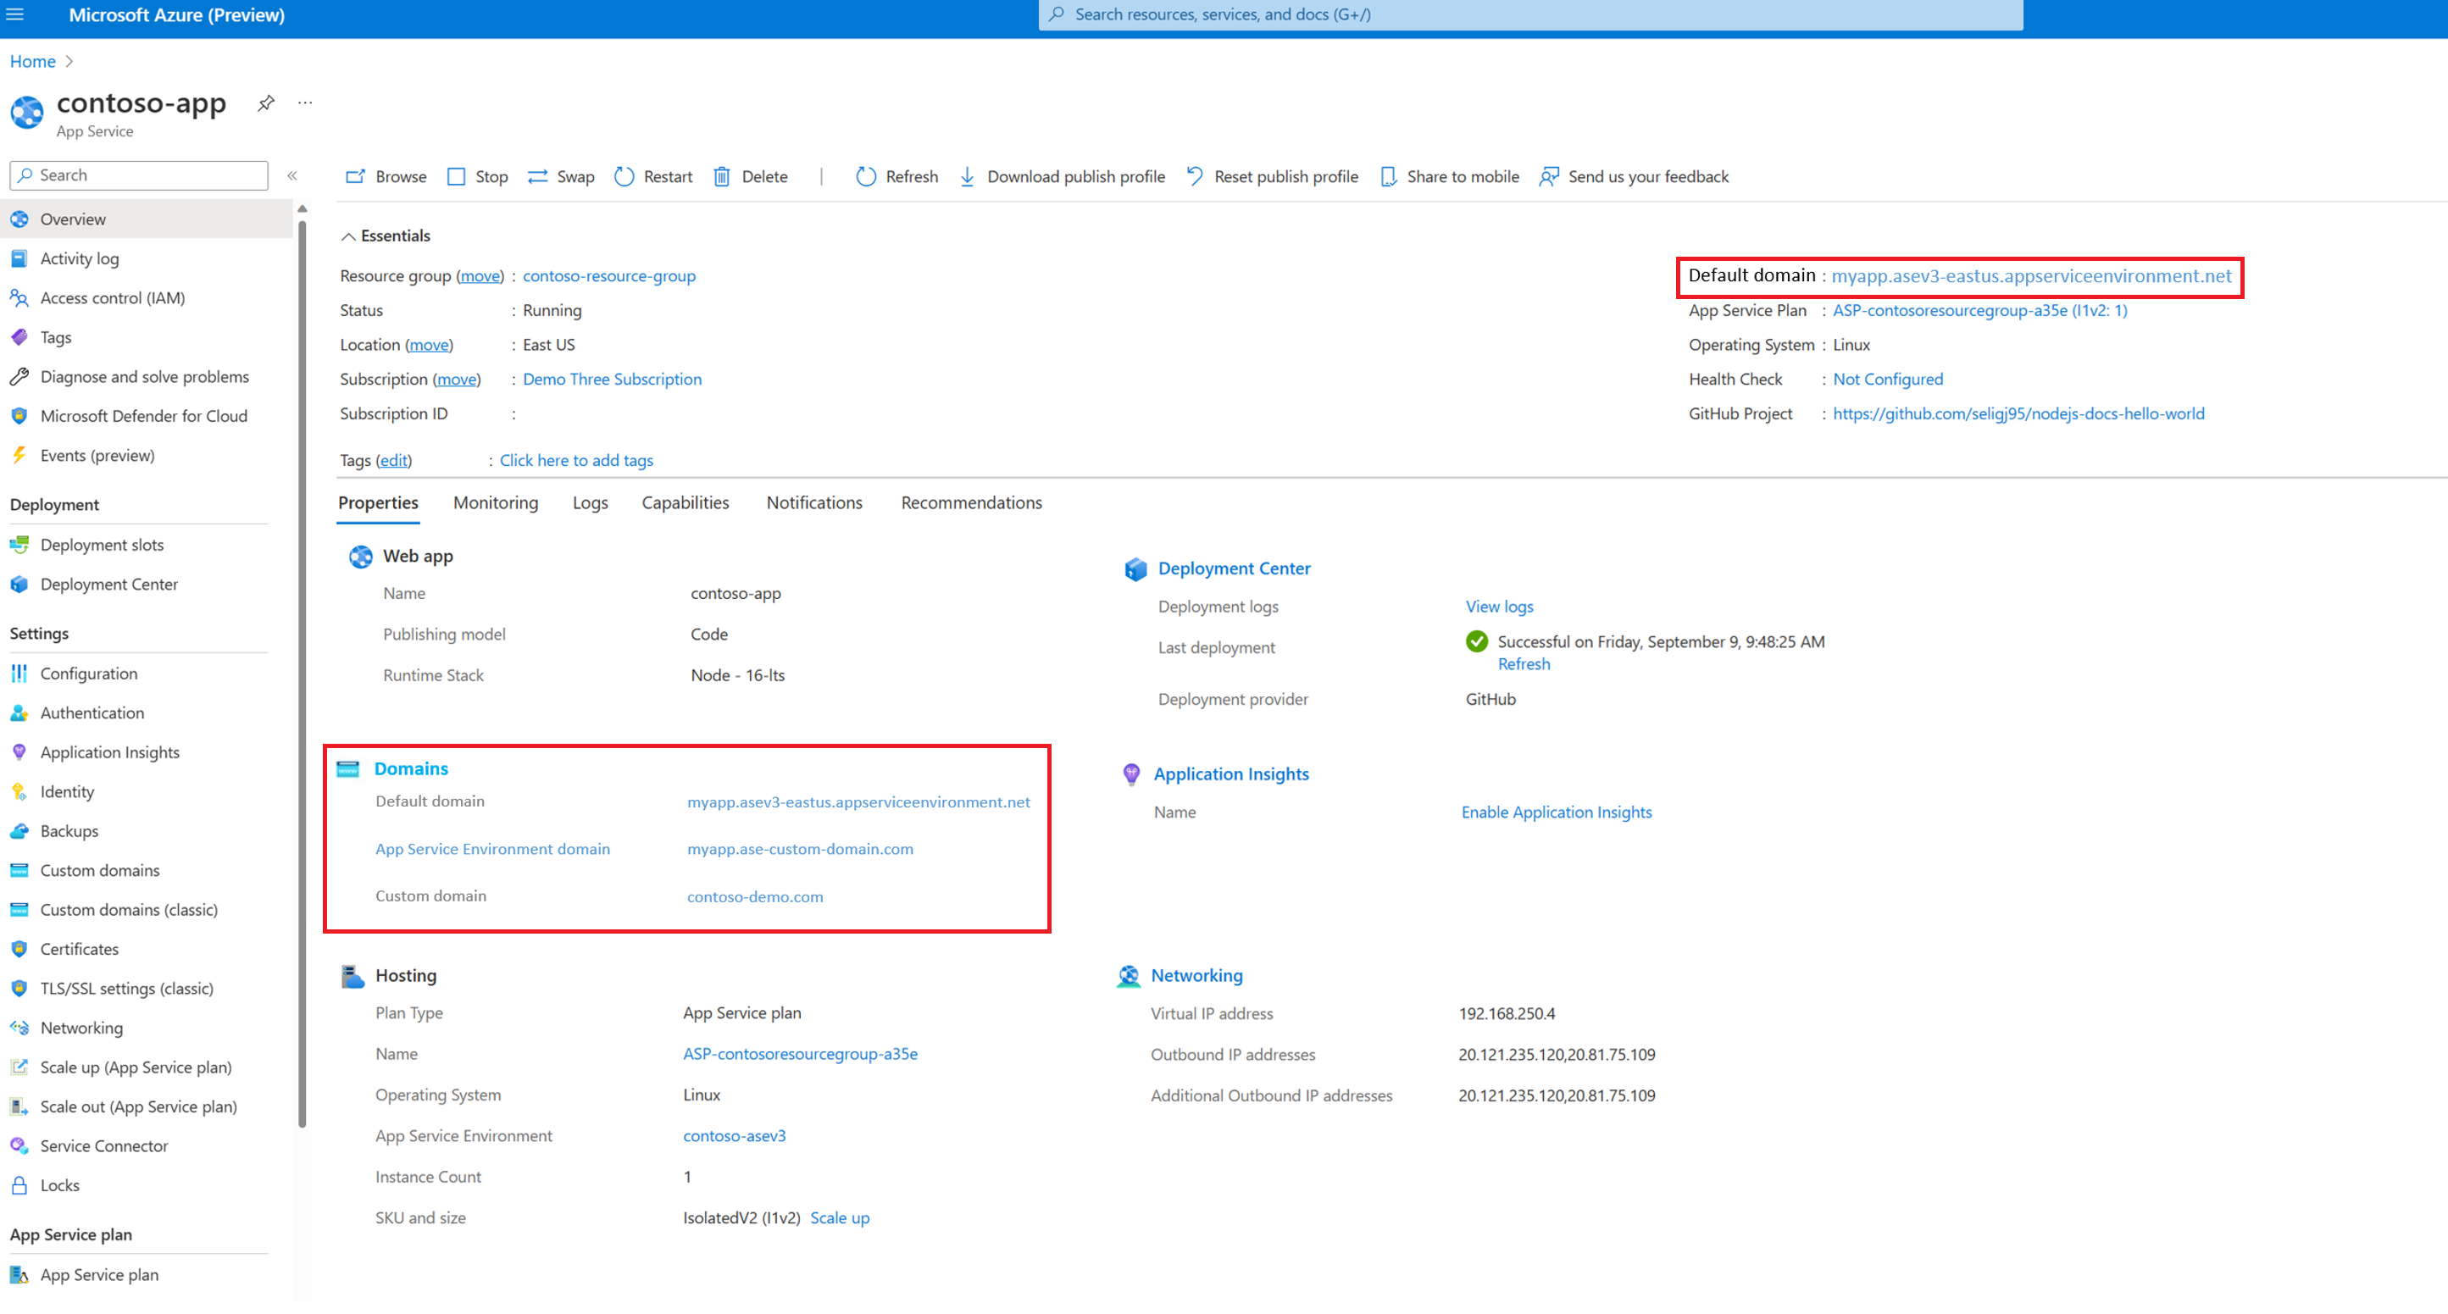Screen dimensions: 2448x1314
Task: Click Enable Application Insights link
Action: 1556,812
